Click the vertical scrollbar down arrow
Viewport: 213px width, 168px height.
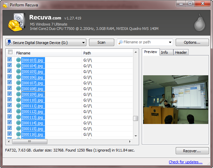pos(136,136)
